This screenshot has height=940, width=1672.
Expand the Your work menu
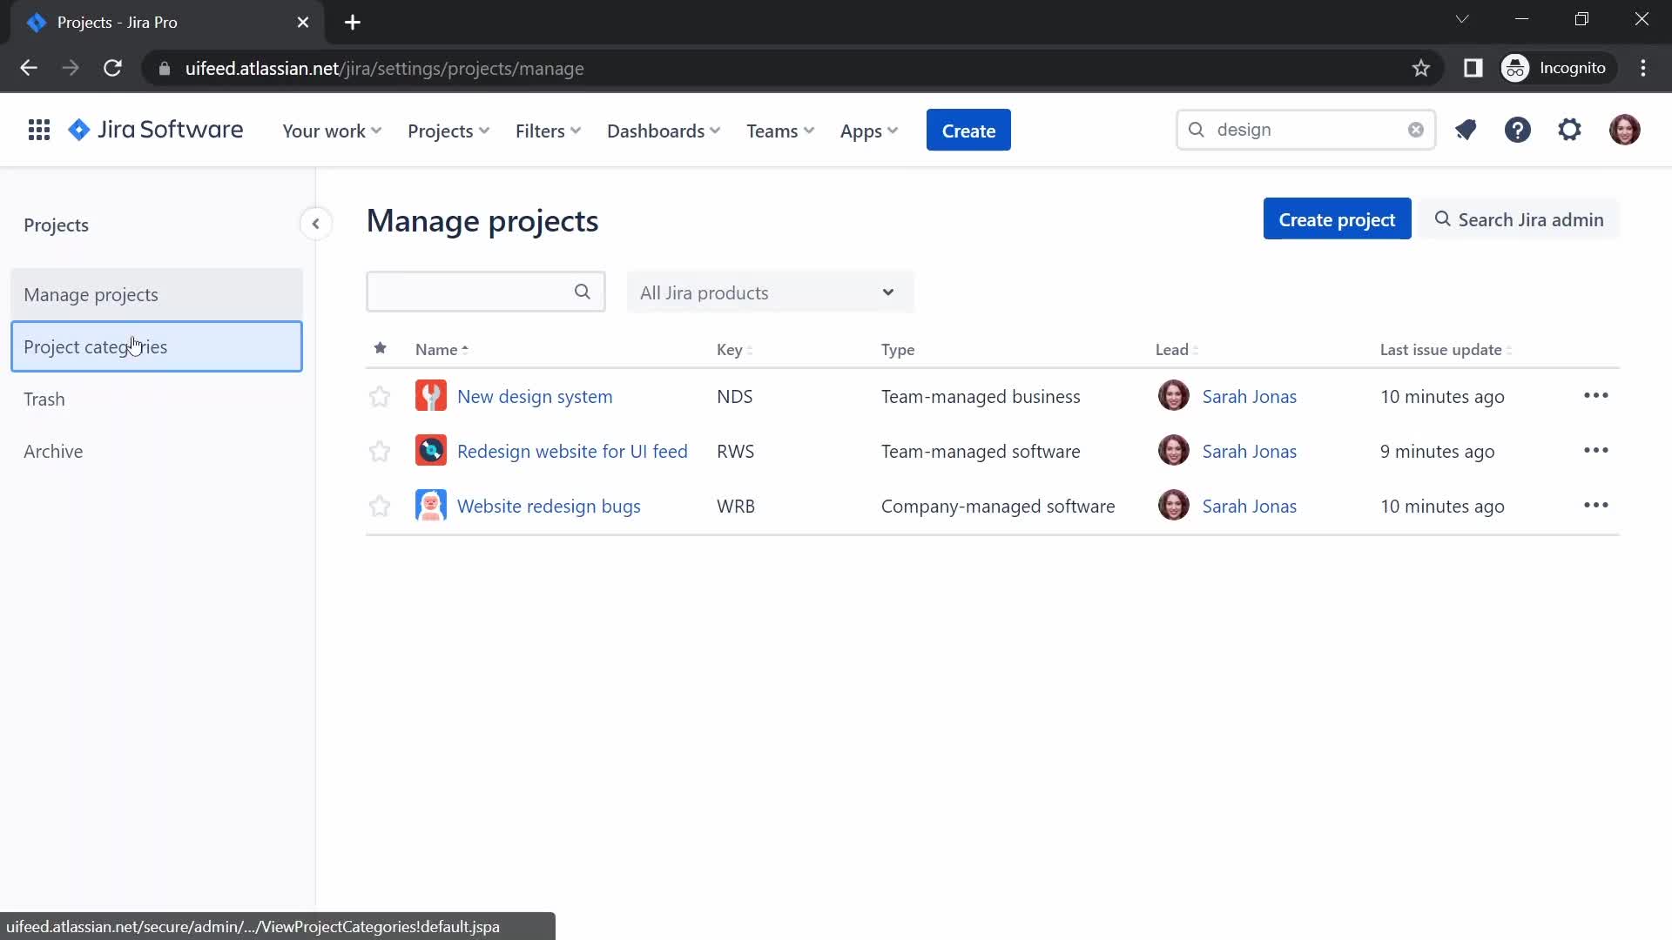[332, 131]
